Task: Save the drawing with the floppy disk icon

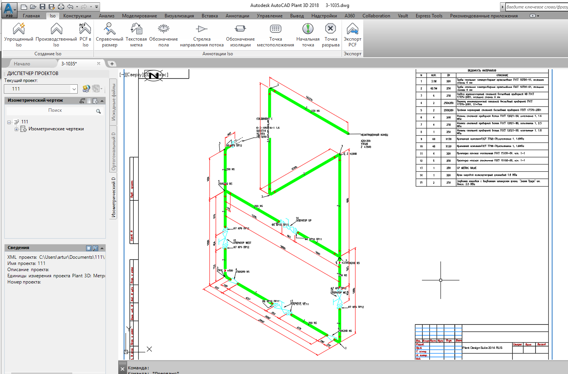Action: 43,7
